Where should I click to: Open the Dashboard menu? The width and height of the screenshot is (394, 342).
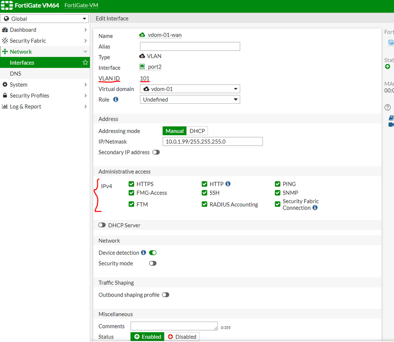(x=23, y=30)
